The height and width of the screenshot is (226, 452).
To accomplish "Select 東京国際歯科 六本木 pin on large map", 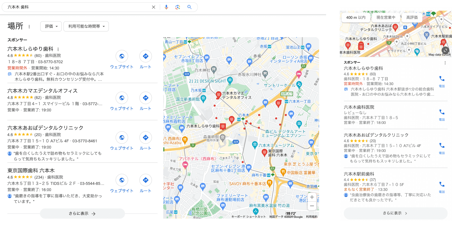I will point(264,152).
